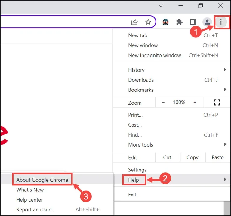Viewport: 231px width, 216px height.
Task: Click the share this page icon
Action: pos(134,22)
